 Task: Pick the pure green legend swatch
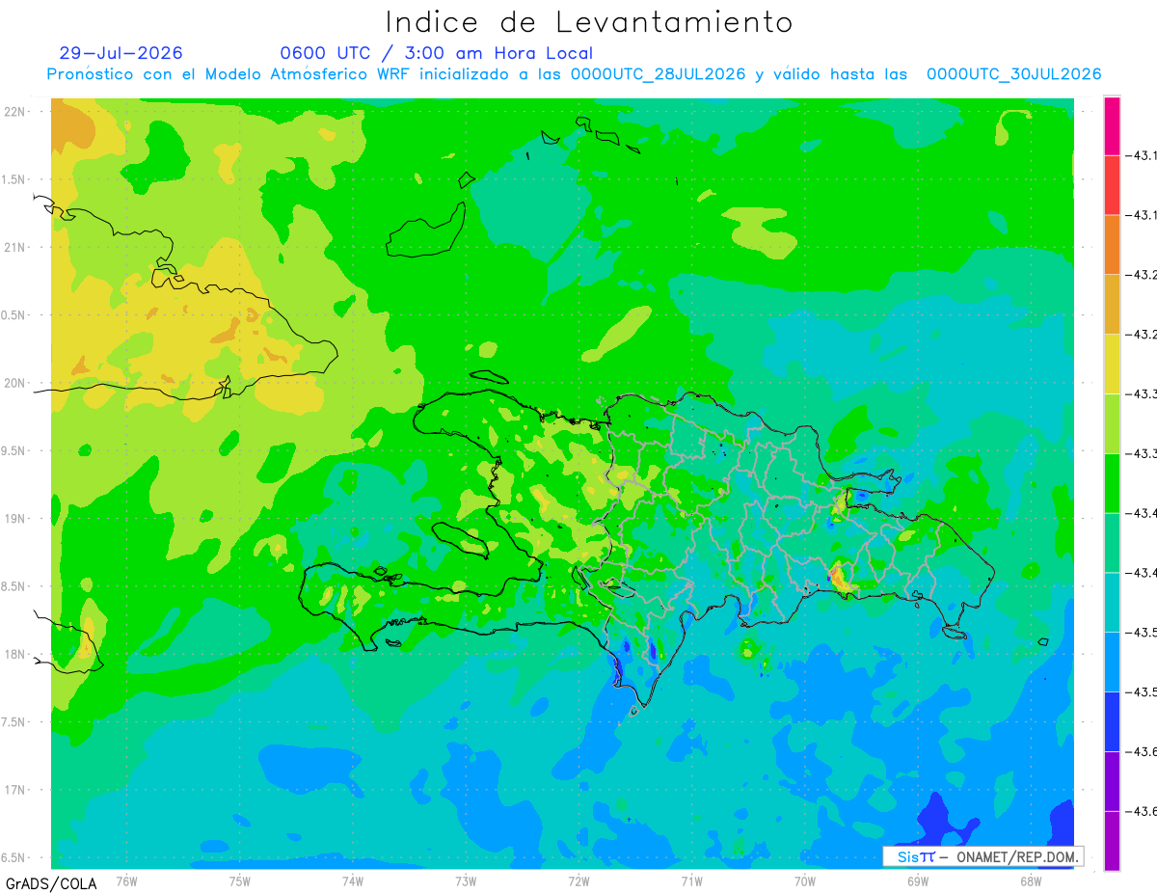click(x=1112, y=483)
